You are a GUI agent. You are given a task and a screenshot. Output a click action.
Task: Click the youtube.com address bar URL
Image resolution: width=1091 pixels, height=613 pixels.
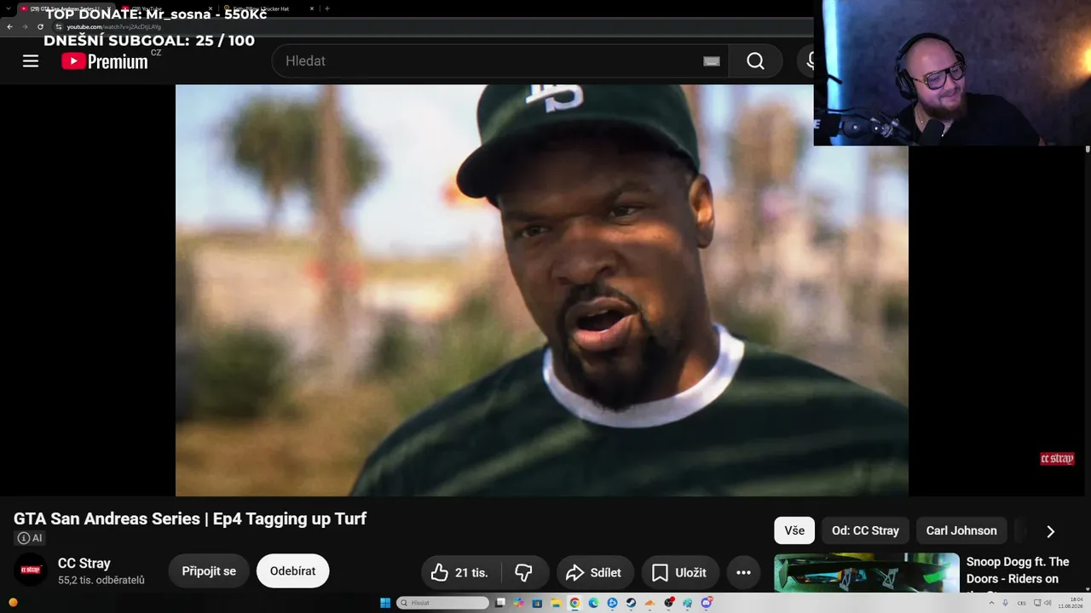click(x=114, y=26)
